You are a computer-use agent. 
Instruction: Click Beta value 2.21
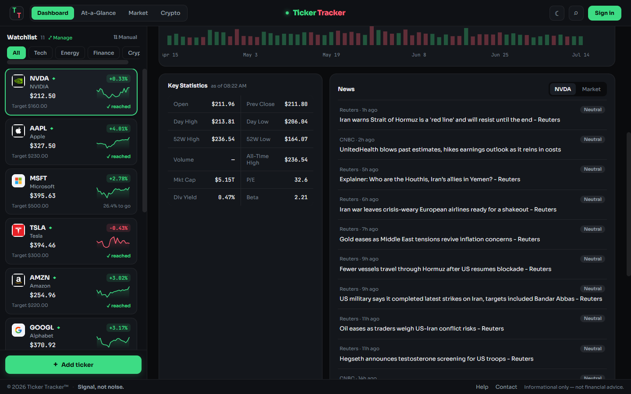pos(301,197)
